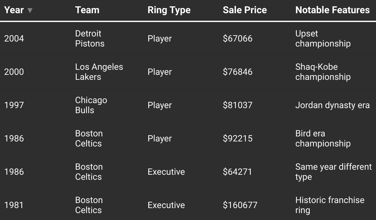Click the Jordan dynasty era cell
The width and height of the screenshot is (376, 220).
pyautogui.click(x=332, y=105)
